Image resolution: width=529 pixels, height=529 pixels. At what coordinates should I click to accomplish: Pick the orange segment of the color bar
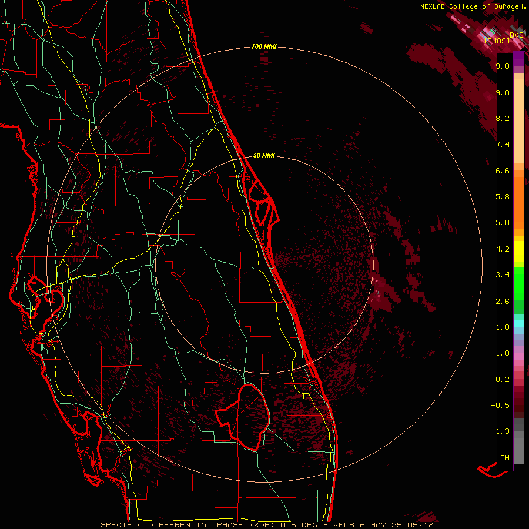pyautogui.click(x=519, y=203)
